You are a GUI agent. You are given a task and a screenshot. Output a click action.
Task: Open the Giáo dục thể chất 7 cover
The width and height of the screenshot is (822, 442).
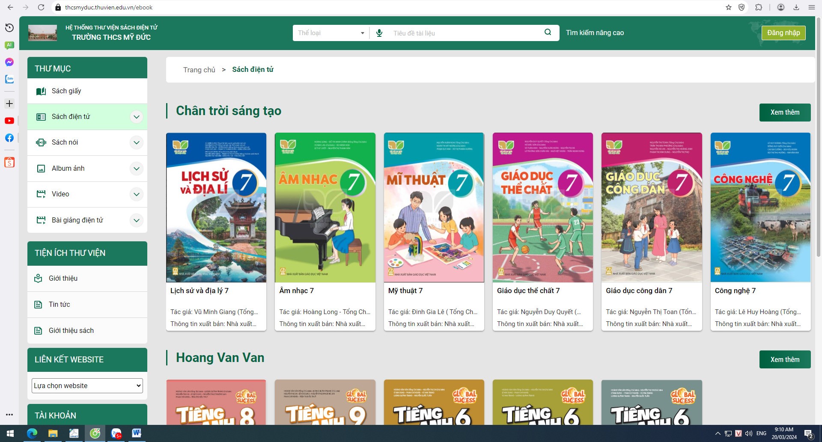543,208
